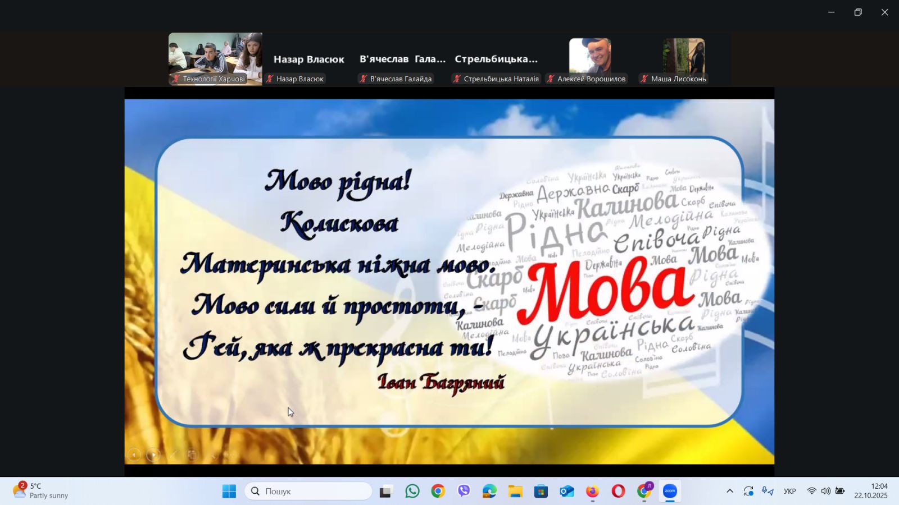The height and width of the screenshot is (505, 899).
Task: Click Назар Власюк's muted microphone icon
Action: pyautogui.click(x=270, y=79)
